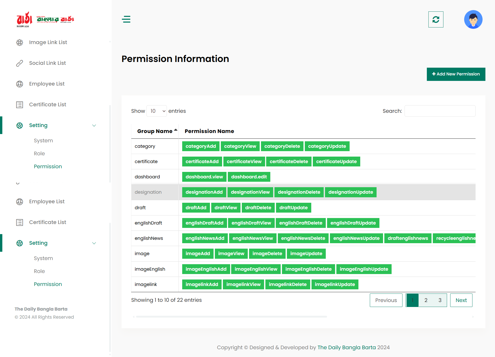Click the refresh icon in the header

pyautogui.click(x=436, y=19)
